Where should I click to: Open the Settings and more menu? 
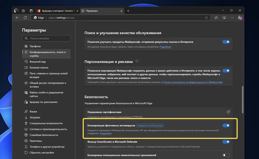pyautogui.click(x=232, y=18)
